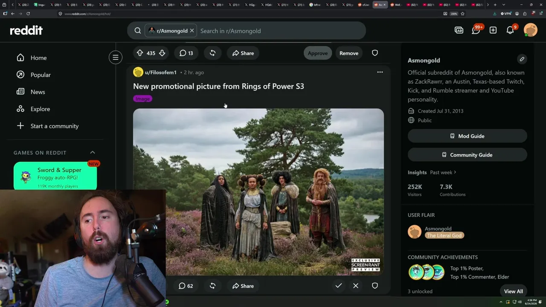Open the Rings of Power promotional image
This screenshot has height=307, width=546.
click(258, 191)
